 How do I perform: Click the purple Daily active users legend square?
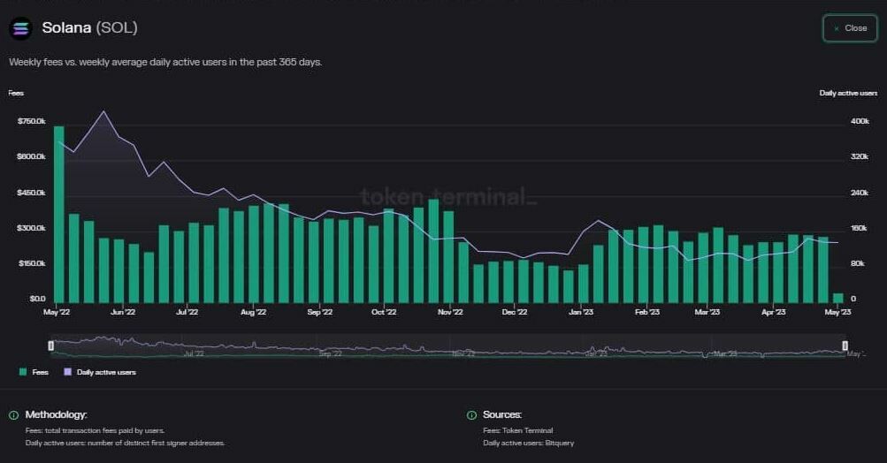pos(68,372)
